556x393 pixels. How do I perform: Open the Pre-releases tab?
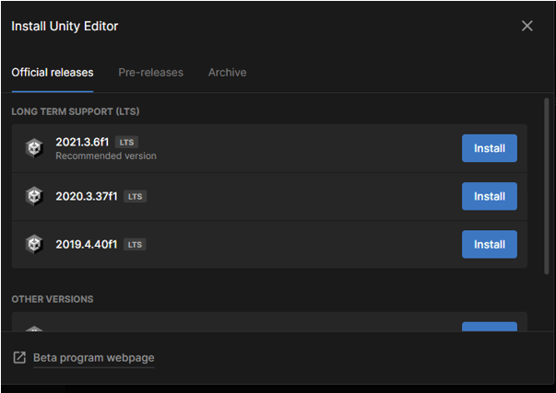150,73
